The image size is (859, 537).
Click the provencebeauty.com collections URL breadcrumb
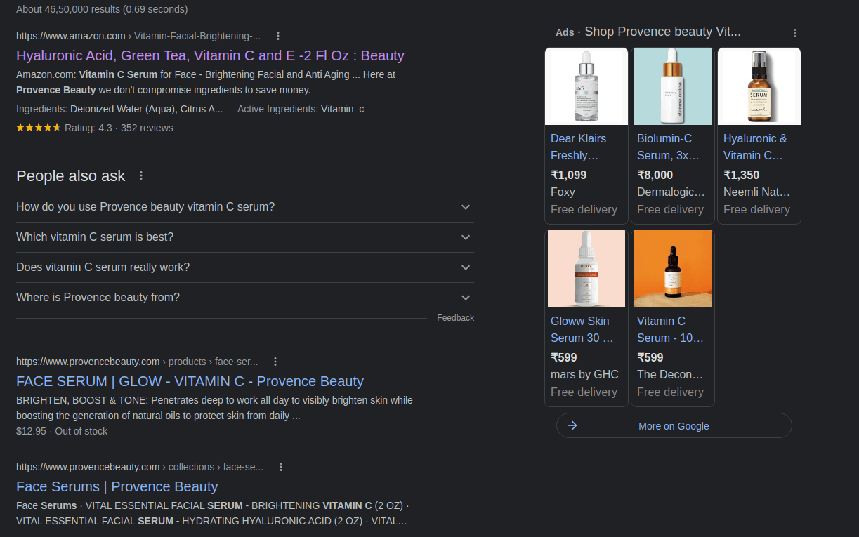(140, 467)
